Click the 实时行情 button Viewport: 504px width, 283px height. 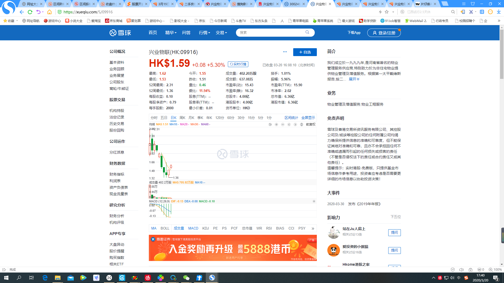[238, 64]
